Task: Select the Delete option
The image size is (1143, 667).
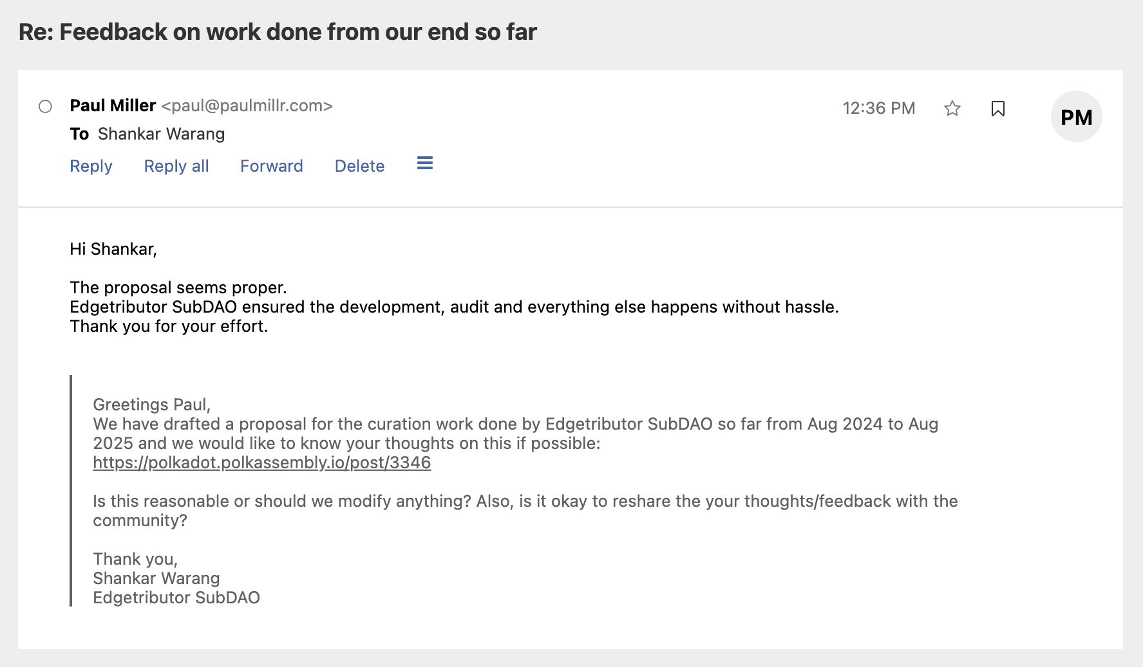Action: pyautogui.click(x=359, y=166)
